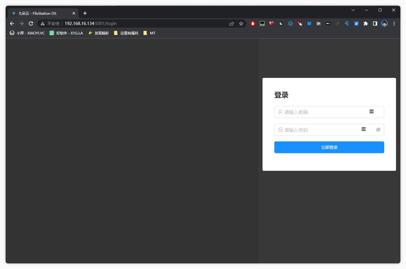Click the 请输入邮箱 email field

(x=323, y=112)
